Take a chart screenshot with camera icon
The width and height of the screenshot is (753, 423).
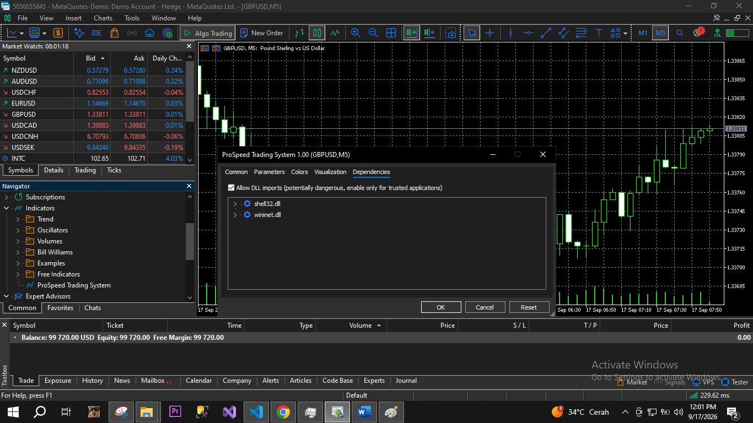tap(451, 33)
